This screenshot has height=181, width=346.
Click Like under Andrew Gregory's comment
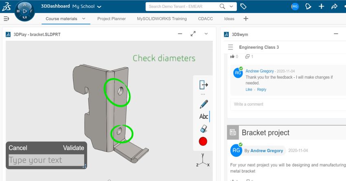(249, 89)
